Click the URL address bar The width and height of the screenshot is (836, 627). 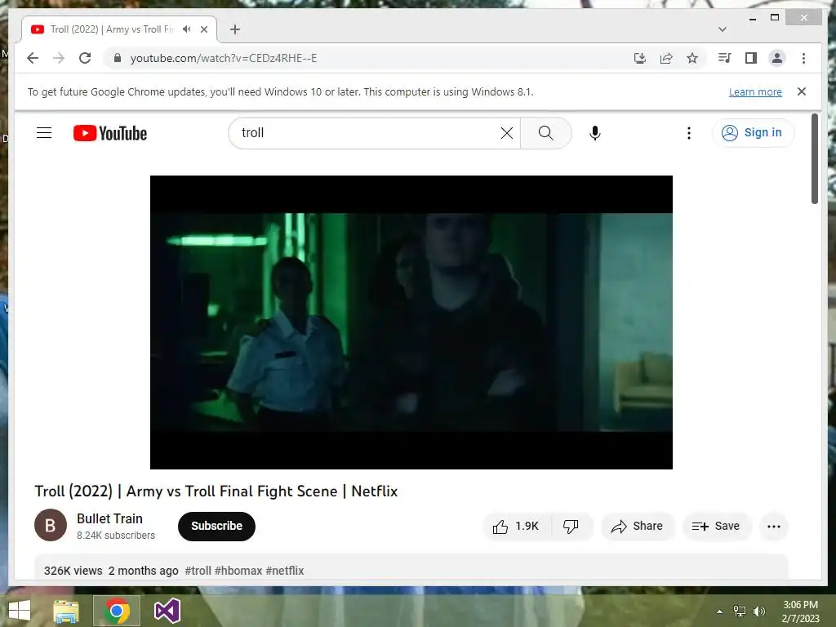[368, 58]
